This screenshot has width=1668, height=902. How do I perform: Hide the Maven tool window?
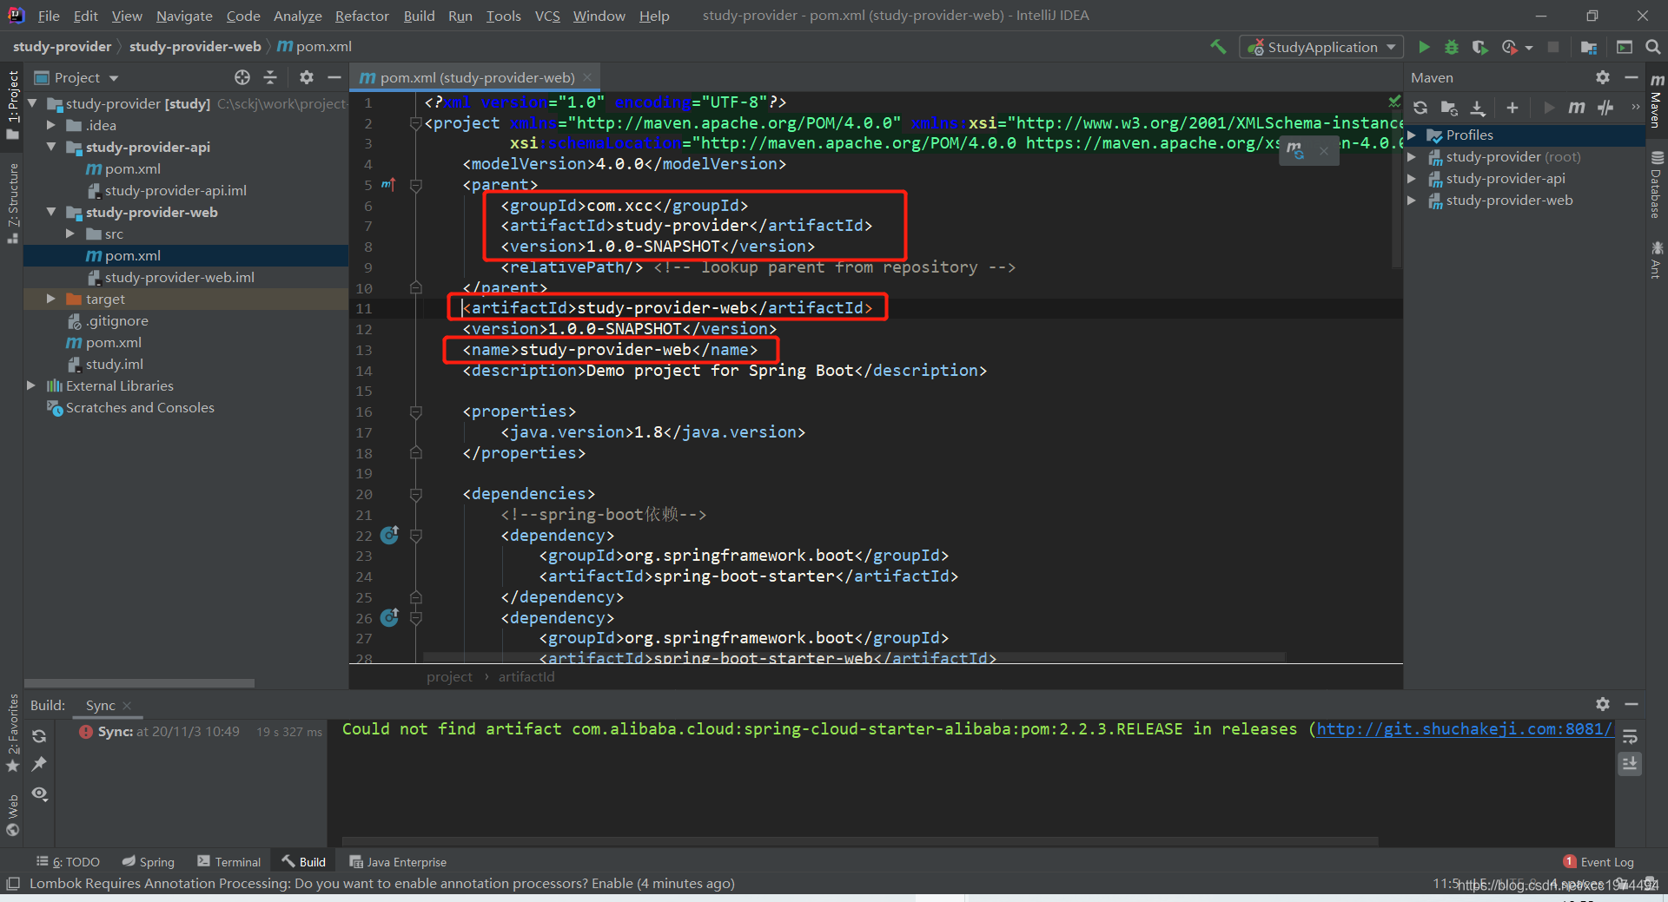[x=1631, y=77]
